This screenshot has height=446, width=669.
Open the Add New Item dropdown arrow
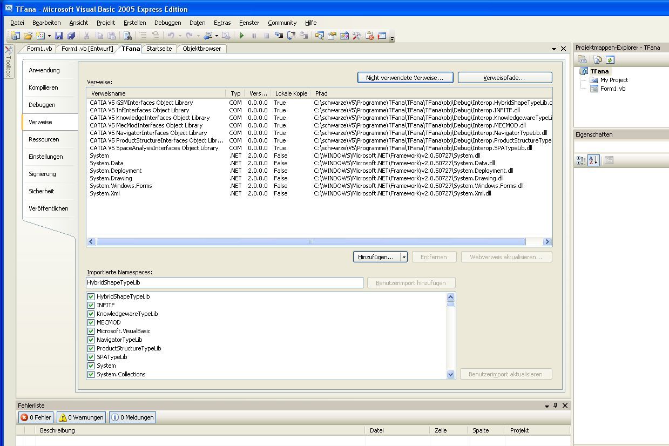[49, 36]
